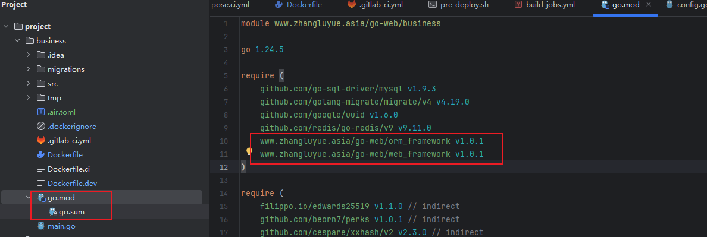Collapse the business folder chevron
707x237 pixels.
pos(17,41)
